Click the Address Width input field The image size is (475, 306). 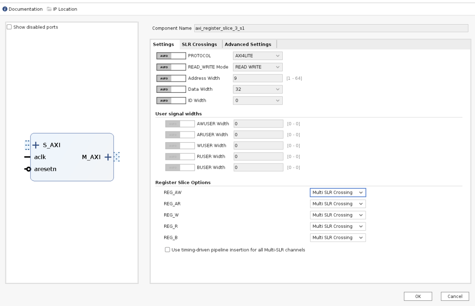(257, 78)
